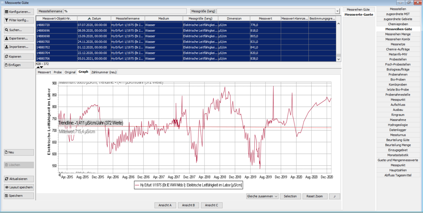Viewport: 423px width, 213px height.
Task: Click the Messstellen entry in right panel
Action: point(398,8)
